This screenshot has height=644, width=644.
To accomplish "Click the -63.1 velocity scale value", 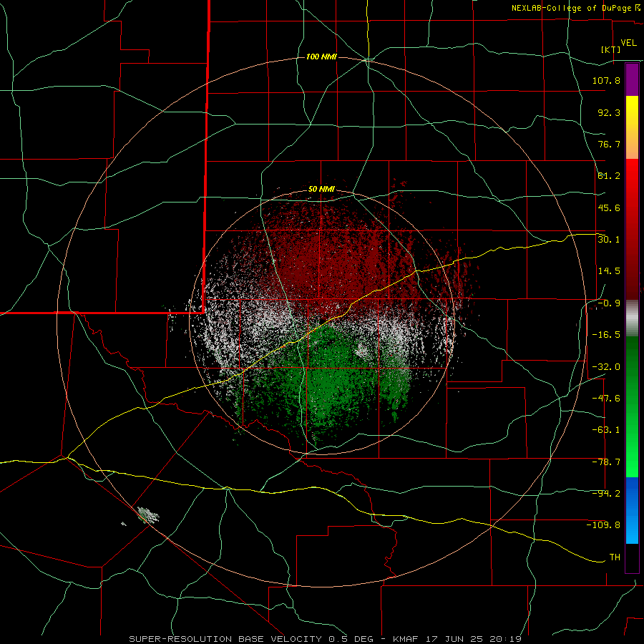I will point(606,430).
